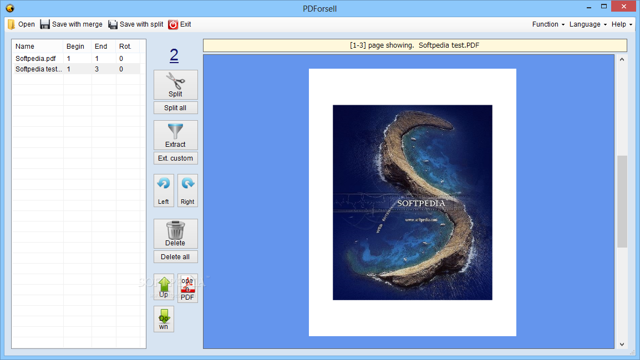Rotate page with the Left arrow button
640x360 pixels.
(164, 191)
